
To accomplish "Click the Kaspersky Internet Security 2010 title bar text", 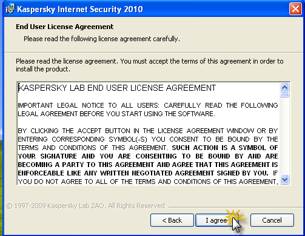I will [80, 9].
